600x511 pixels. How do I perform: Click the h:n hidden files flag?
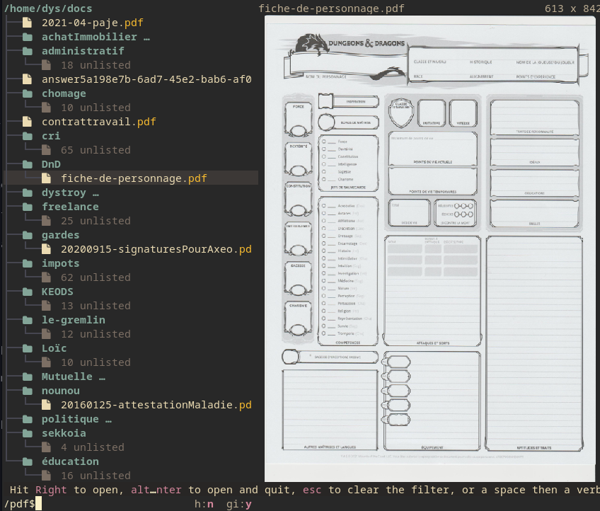204,504
